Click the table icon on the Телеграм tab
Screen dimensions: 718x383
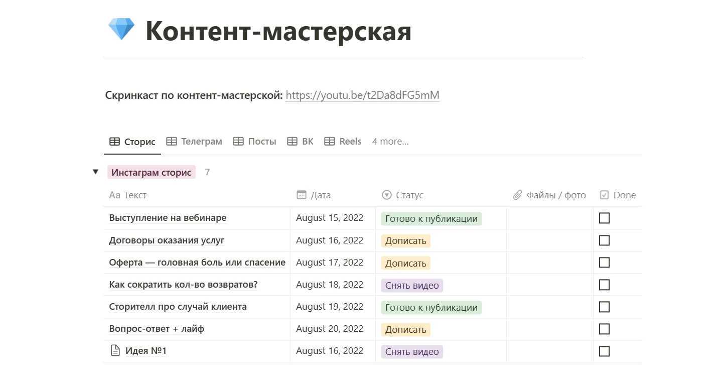click(172, 142)
